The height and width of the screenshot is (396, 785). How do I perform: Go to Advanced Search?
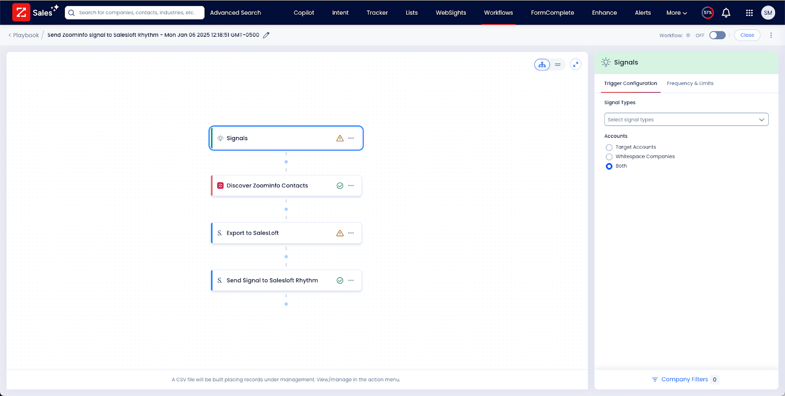point(235,13)
